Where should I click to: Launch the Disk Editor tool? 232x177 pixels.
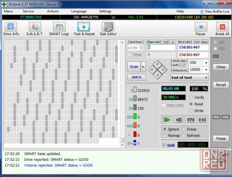point(108,29)
